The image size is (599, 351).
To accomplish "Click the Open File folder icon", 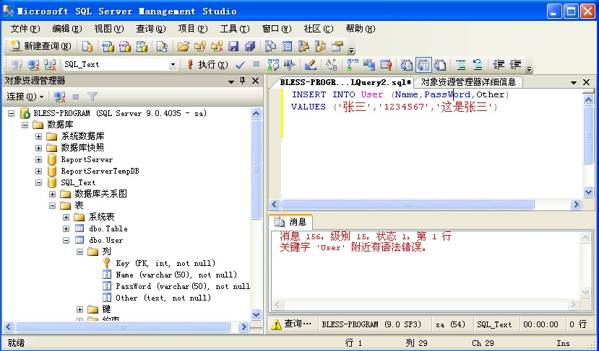I will pyautogui.click(x=184, y=46).
